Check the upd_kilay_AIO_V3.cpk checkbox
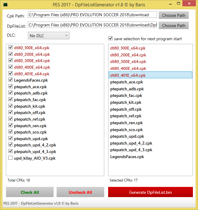198x210 pixels. (10, 158)
